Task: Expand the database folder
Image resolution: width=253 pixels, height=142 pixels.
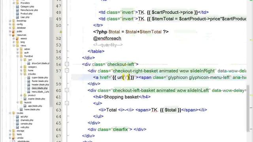Action: pos(10,28)
